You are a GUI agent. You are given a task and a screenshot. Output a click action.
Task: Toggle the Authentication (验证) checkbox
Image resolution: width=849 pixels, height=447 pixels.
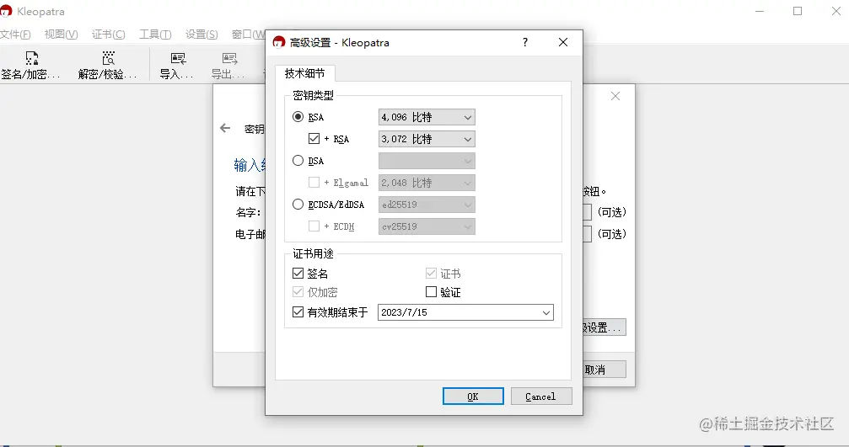pyautogui.click(x=431, y=292)
